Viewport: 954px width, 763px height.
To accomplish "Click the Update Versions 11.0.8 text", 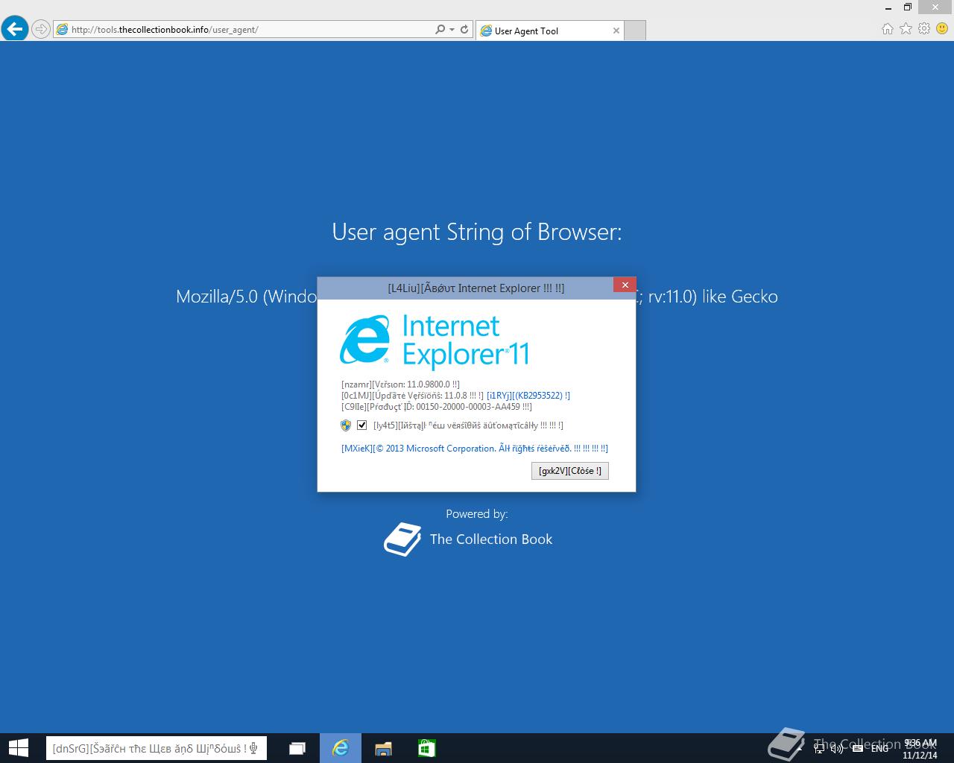I will [412, 396].
